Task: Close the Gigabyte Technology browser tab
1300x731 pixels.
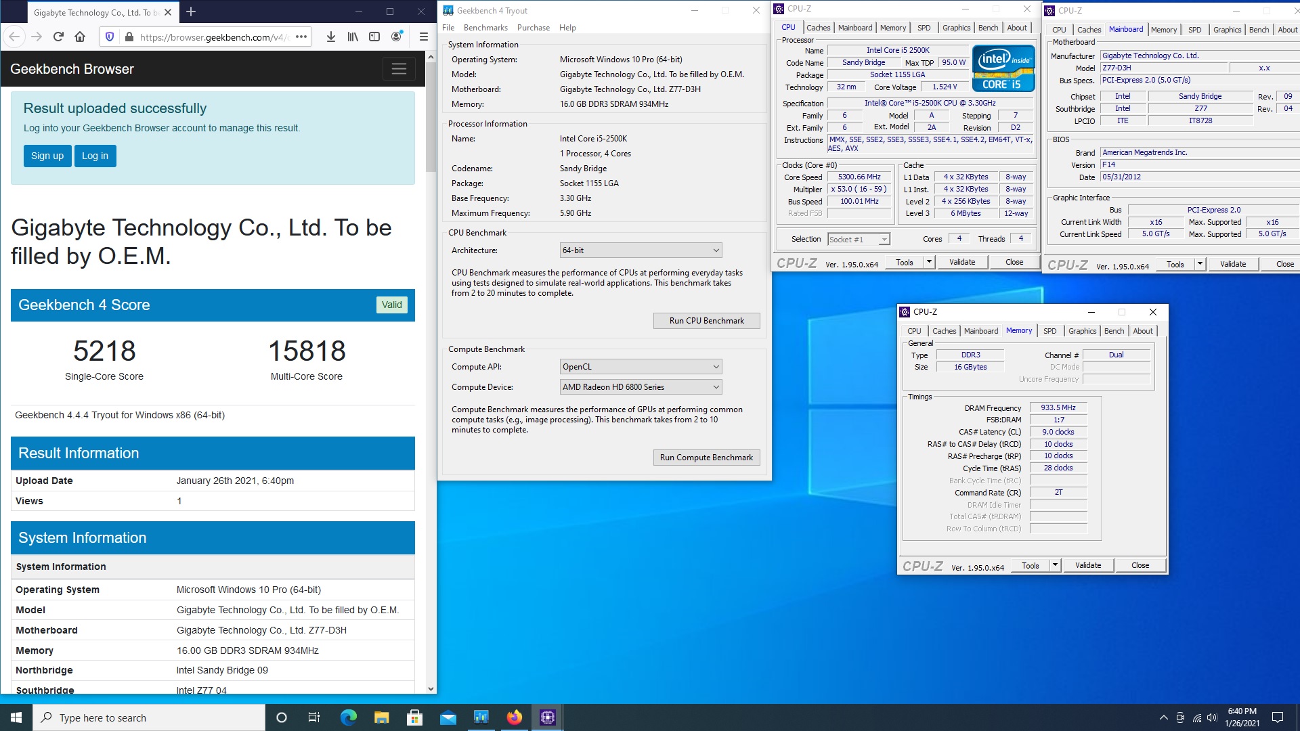Action: point(168,12)
